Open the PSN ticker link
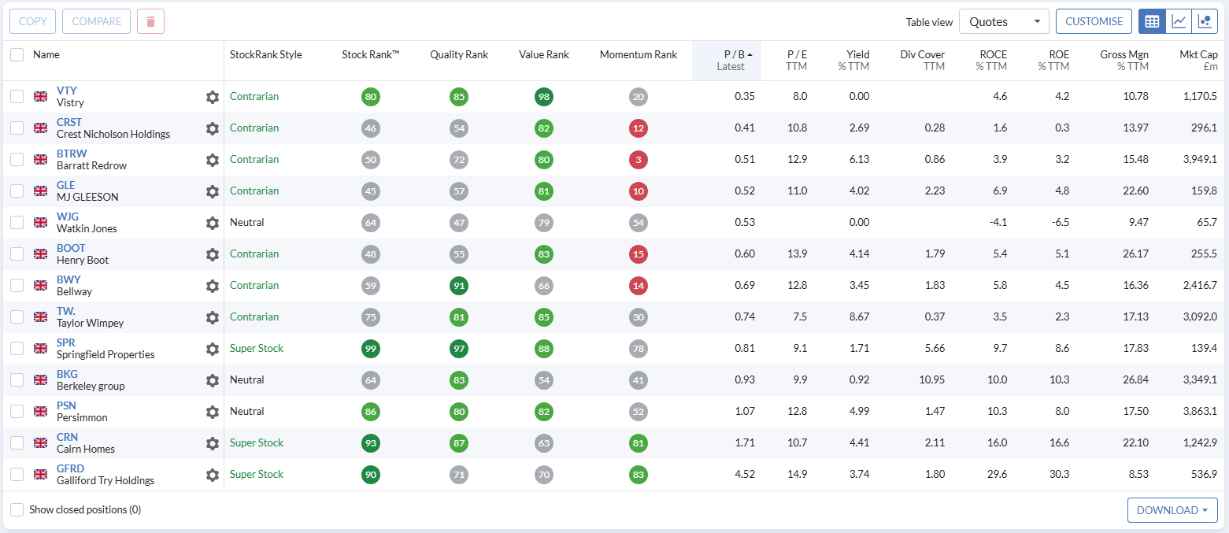Viewport: 1229px width, 533px height. 66,405
